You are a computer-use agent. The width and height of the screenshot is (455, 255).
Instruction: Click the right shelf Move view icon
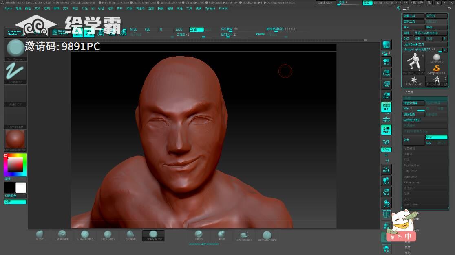(386, 181)
